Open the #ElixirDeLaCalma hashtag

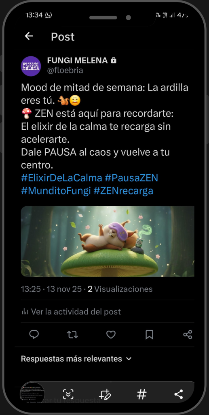pos(61,178)
